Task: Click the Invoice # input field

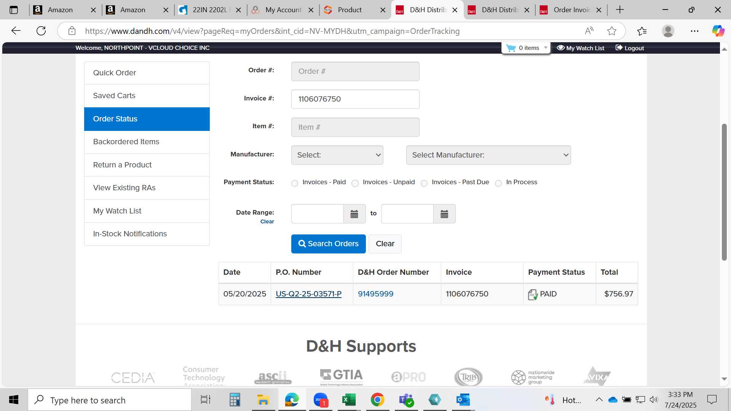Action: [x=355, y=99]
